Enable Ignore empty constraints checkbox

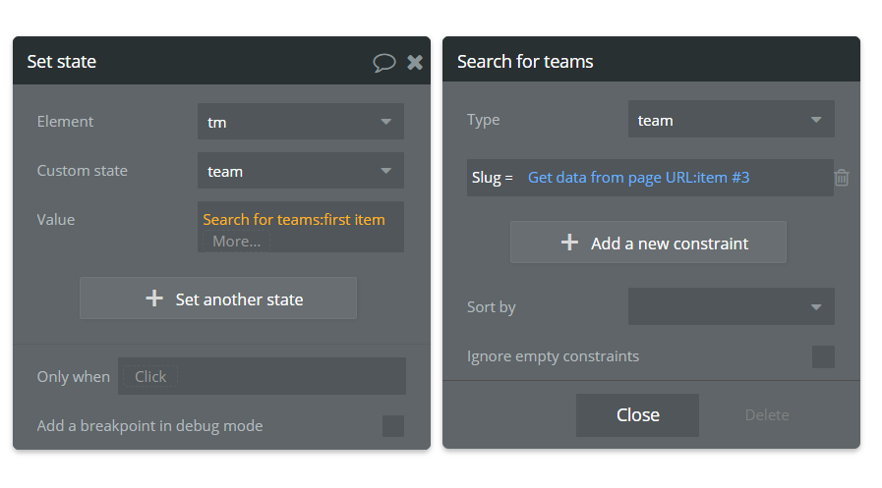(x=823, y=356)
